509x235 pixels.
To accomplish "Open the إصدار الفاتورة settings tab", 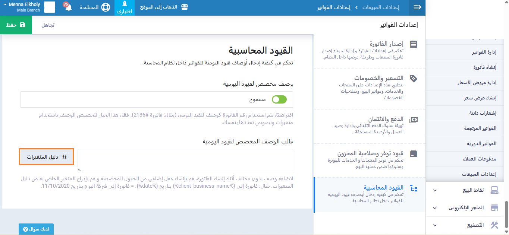I will [x=369, y=50].
